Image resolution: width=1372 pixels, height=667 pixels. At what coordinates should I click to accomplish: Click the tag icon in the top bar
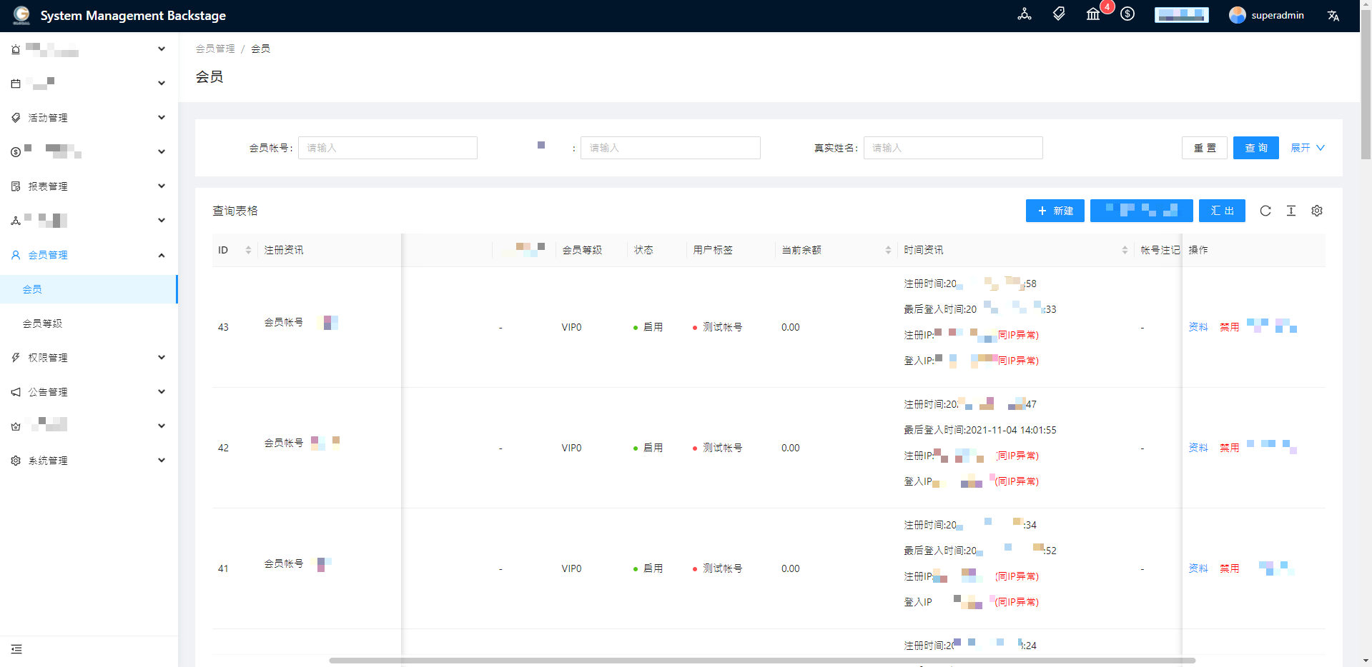[x=1059, y=14]
